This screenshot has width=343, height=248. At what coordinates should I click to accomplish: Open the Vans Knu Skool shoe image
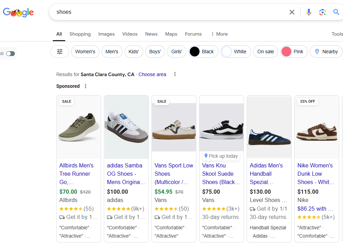click(222, 127)
